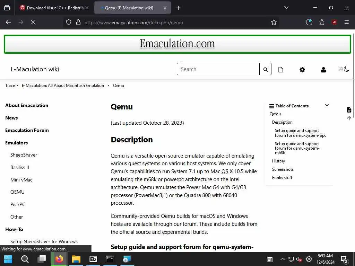This screenshot has width=355, height=266.
Task: Jump to Description in Table of Contents
Action: [282, 122]
